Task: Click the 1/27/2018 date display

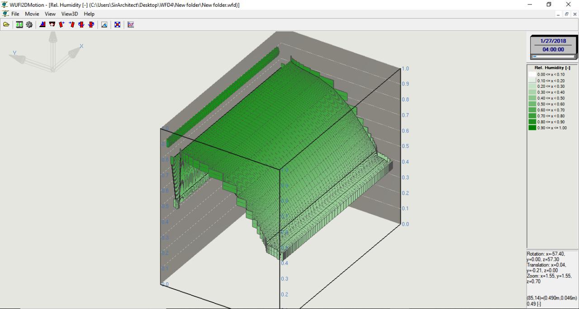Action: pos(554,41)
